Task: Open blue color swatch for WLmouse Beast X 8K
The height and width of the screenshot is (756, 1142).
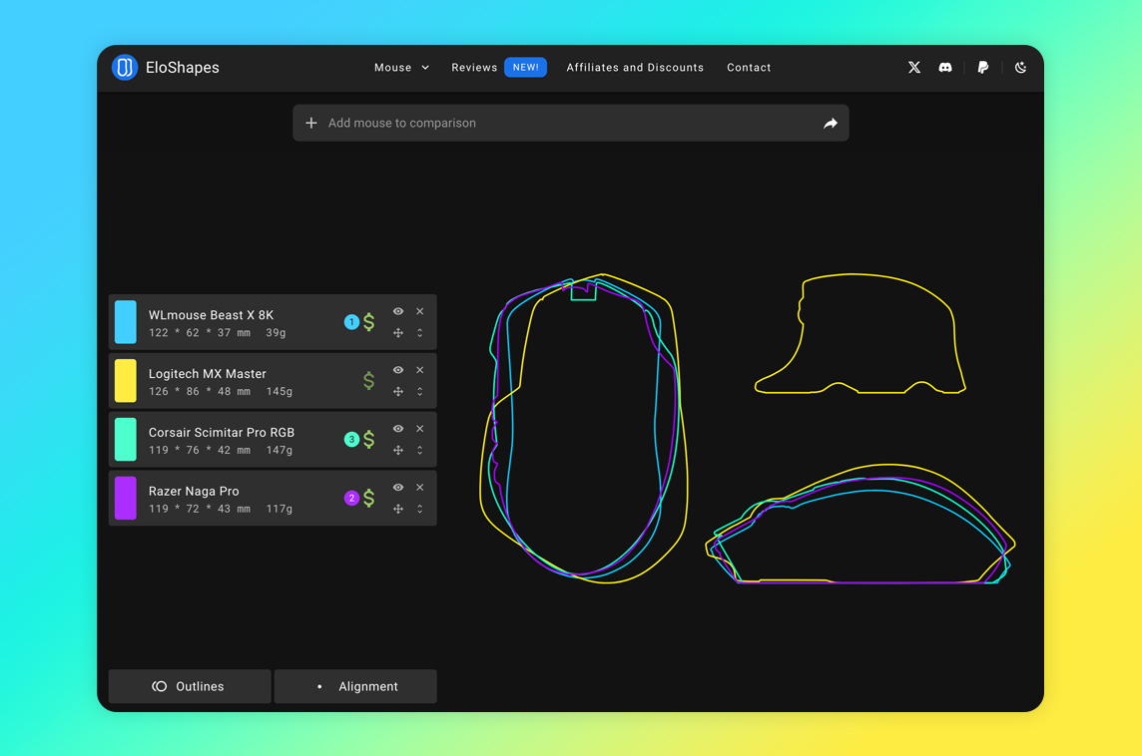Action: (125, 321)
